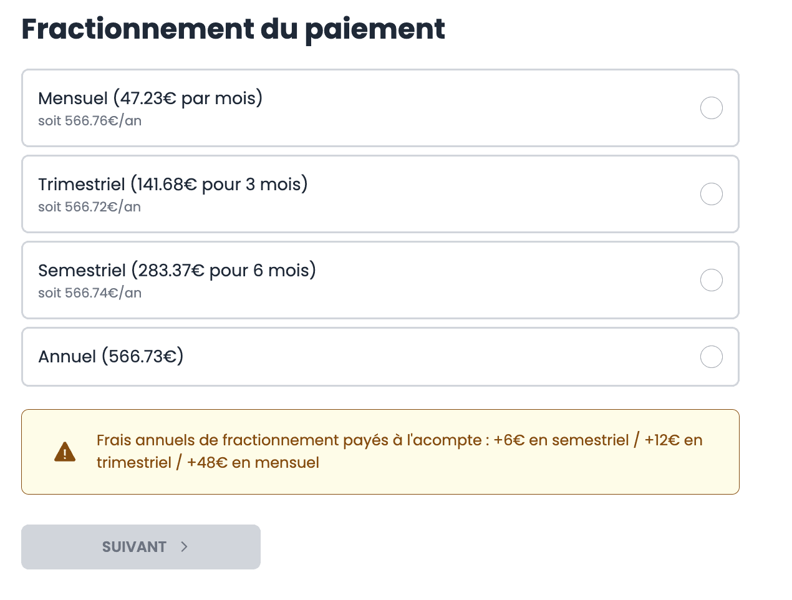
Task: Select the Trimestriel radio button
Action: point(711,194)
